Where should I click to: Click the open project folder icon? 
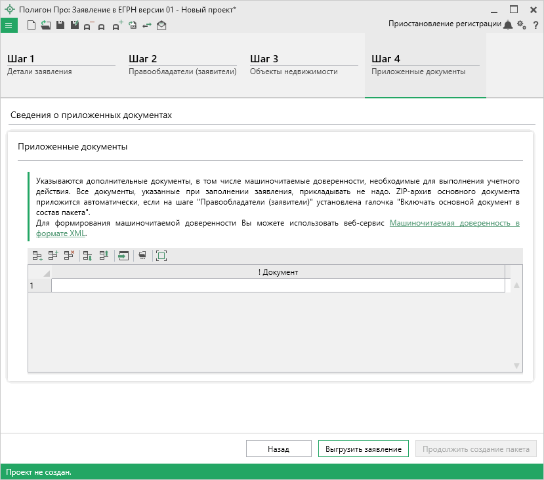[x=45, y=25]
